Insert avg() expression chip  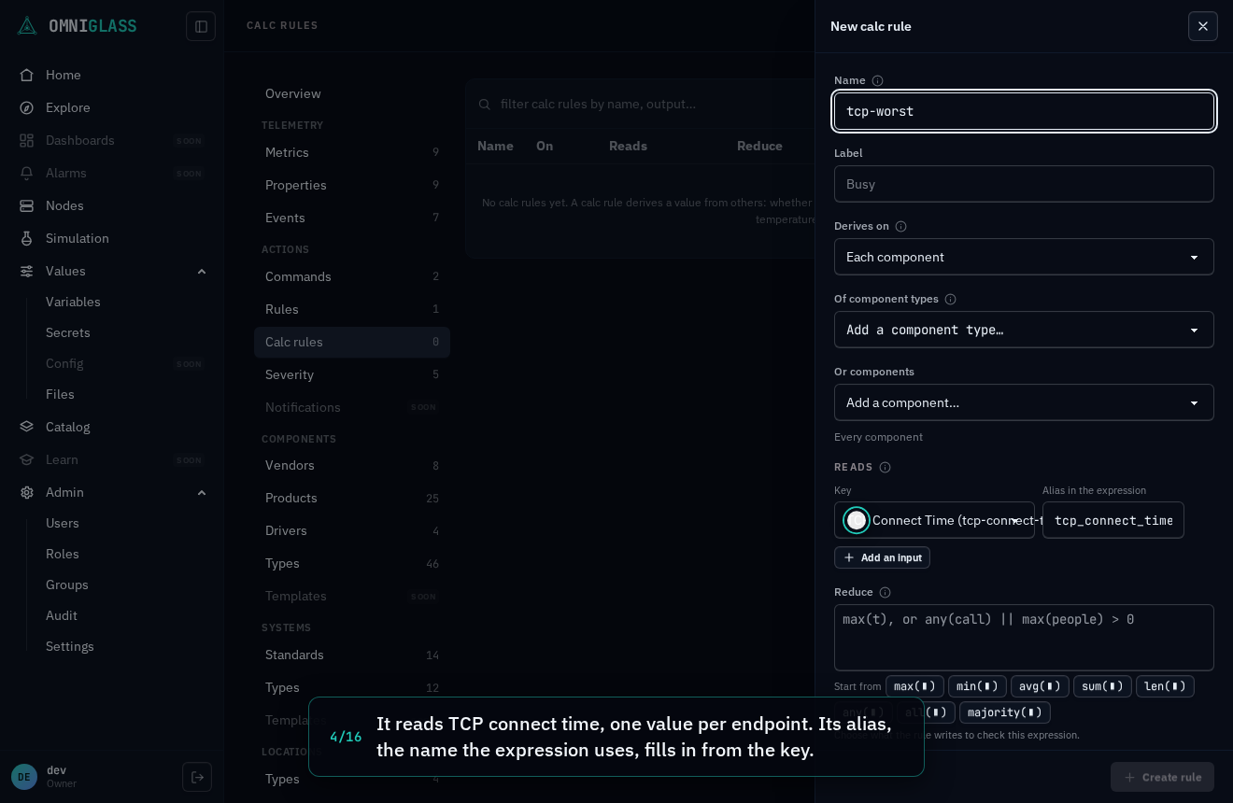point(1040,686)
